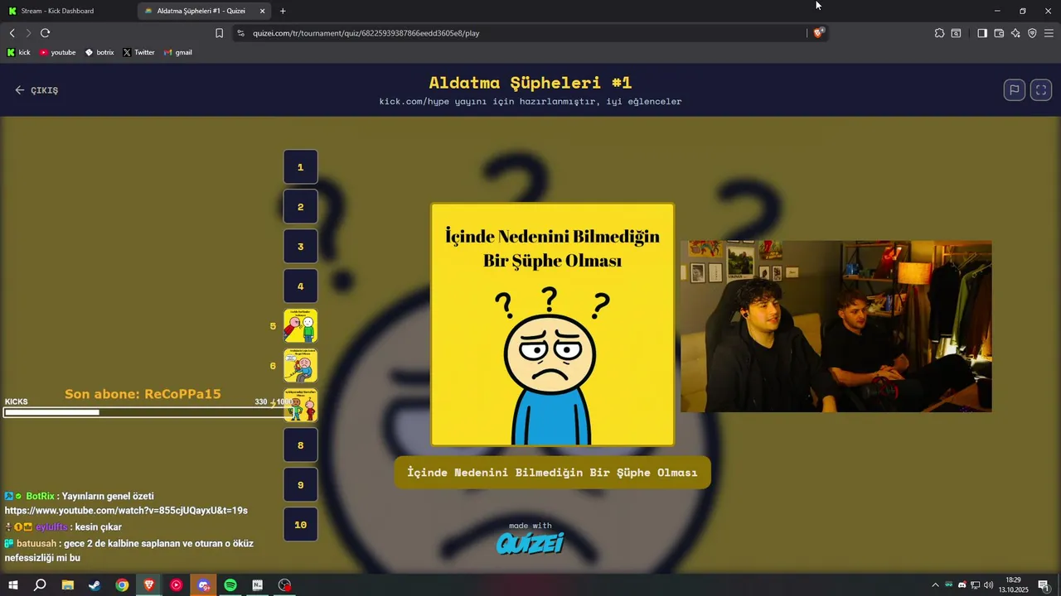
Task: Open a new browser tab
Action: [283, 11]
